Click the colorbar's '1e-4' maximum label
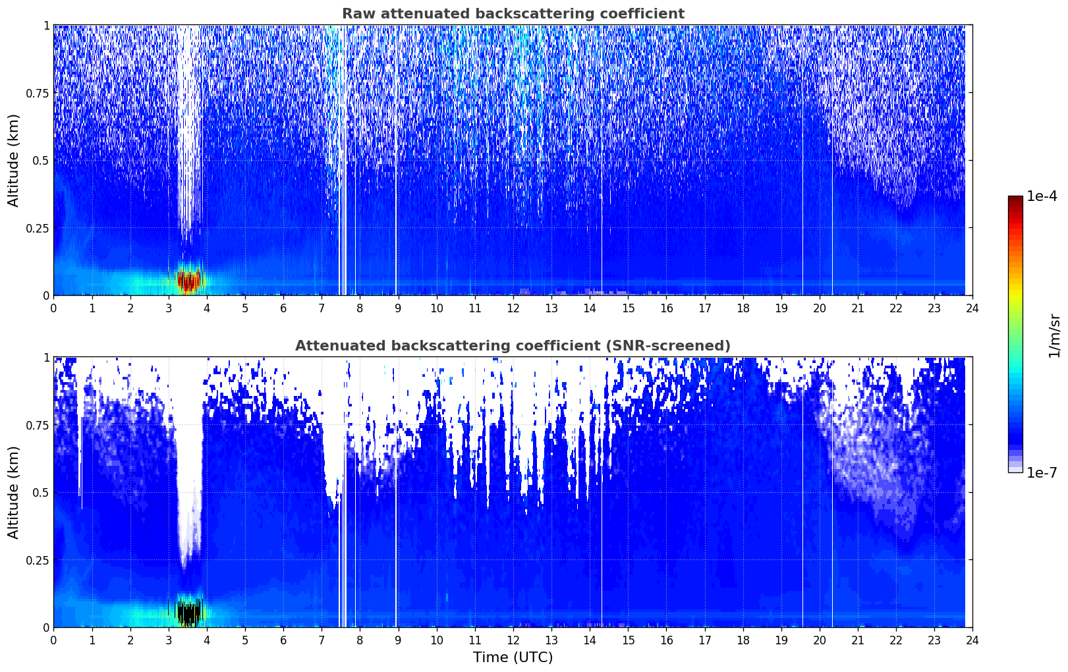 pyautogui.click(x=1043, y=196)
